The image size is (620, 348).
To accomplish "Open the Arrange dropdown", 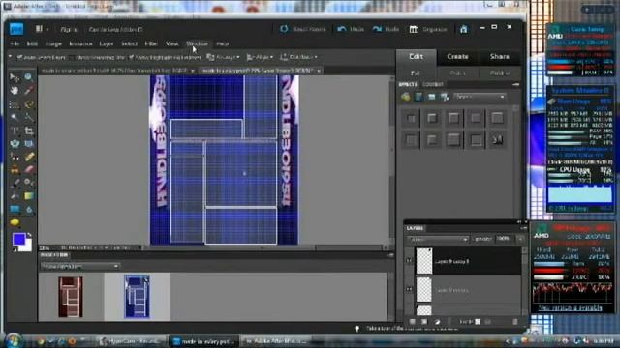I will tap(224, 58).
